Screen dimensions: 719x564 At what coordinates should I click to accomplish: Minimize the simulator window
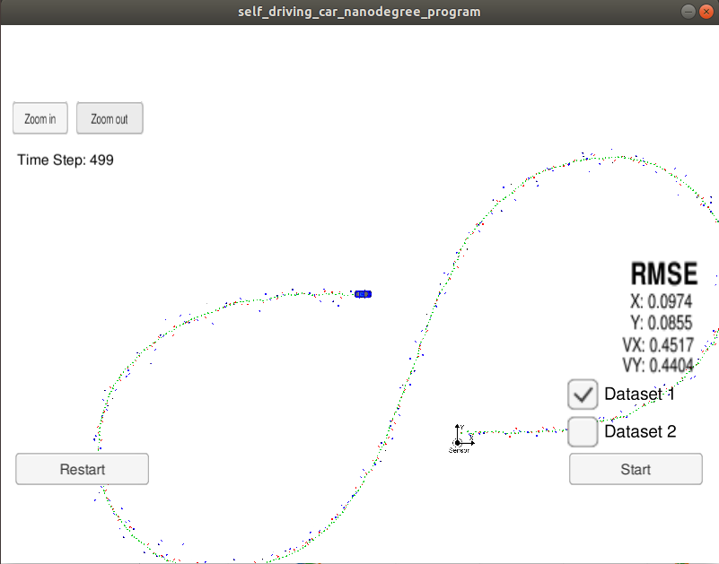[x=688, y=12]
